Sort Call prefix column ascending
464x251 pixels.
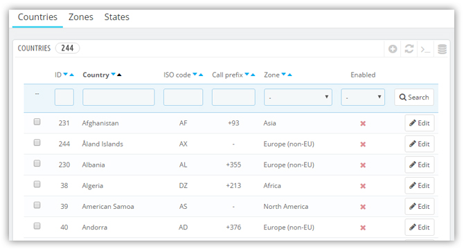point(253,75)
